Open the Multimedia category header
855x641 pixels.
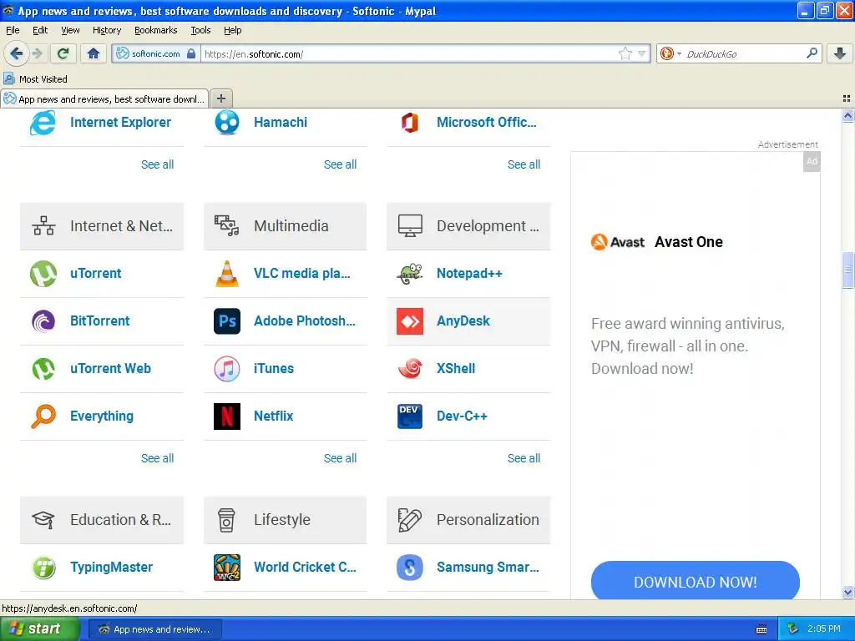click(286, 226)
